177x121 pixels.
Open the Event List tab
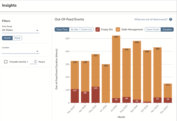pos(87,30)
